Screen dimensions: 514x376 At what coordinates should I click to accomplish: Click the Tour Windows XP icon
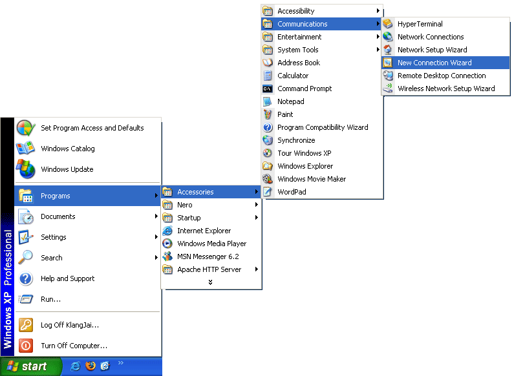coord(268,153)
